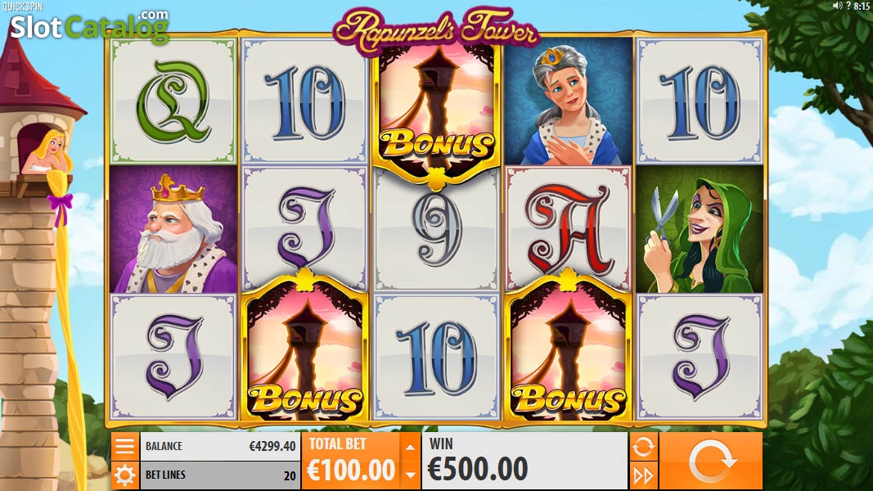Screen dimensions: 873x491
Task: Mute sound with the speaker icon
Action: tap(837, 6)
